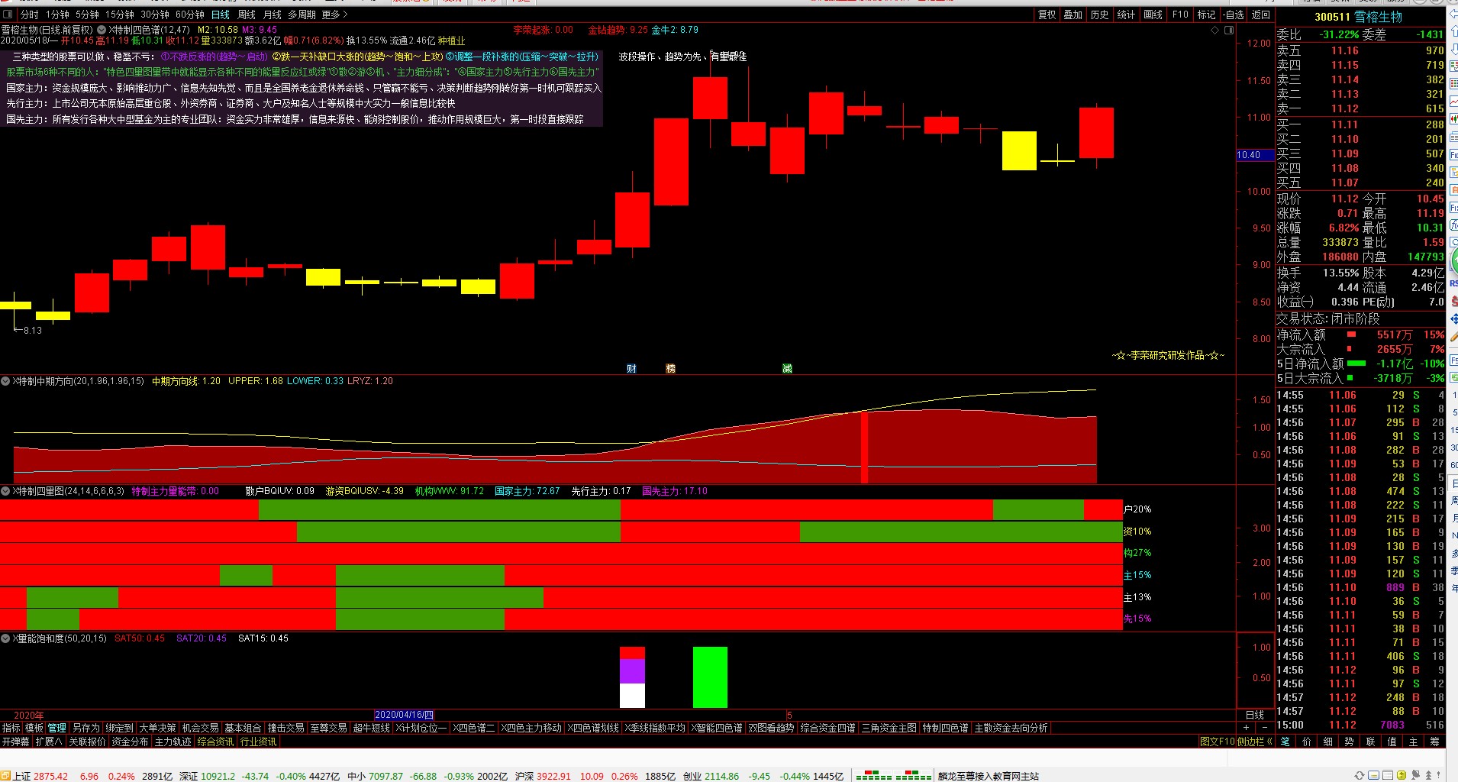The image size is (1458, 782).
Task: Click the 财 marker on chart
Action: coord(631,369)
